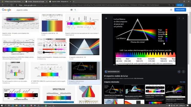Open the notification center icon
Image resolution: width=191 pixels, height=107 pixels.
coord(188,106)
